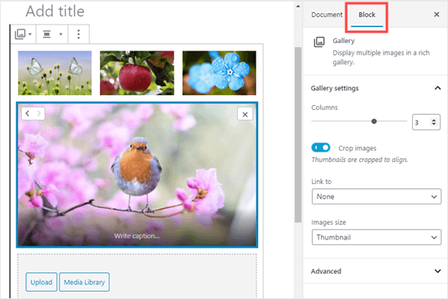Collapse the Gallery settings section

[x=437, y=88]
